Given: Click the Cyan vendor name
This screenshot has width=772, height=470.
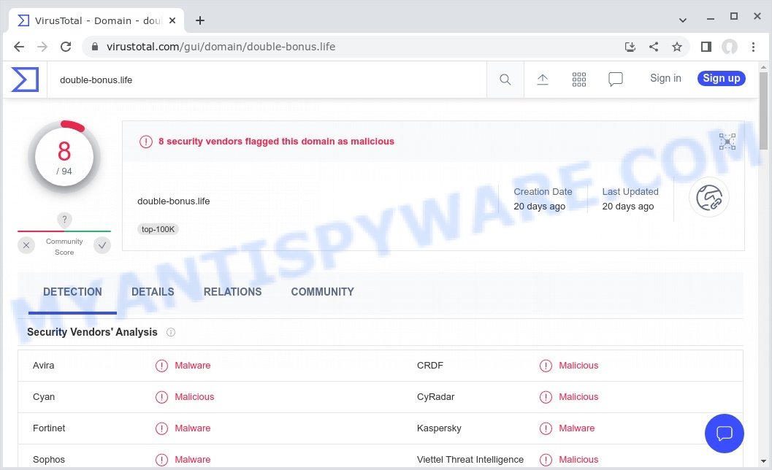Looking at the screenshot, I should [x=44, y=397].
